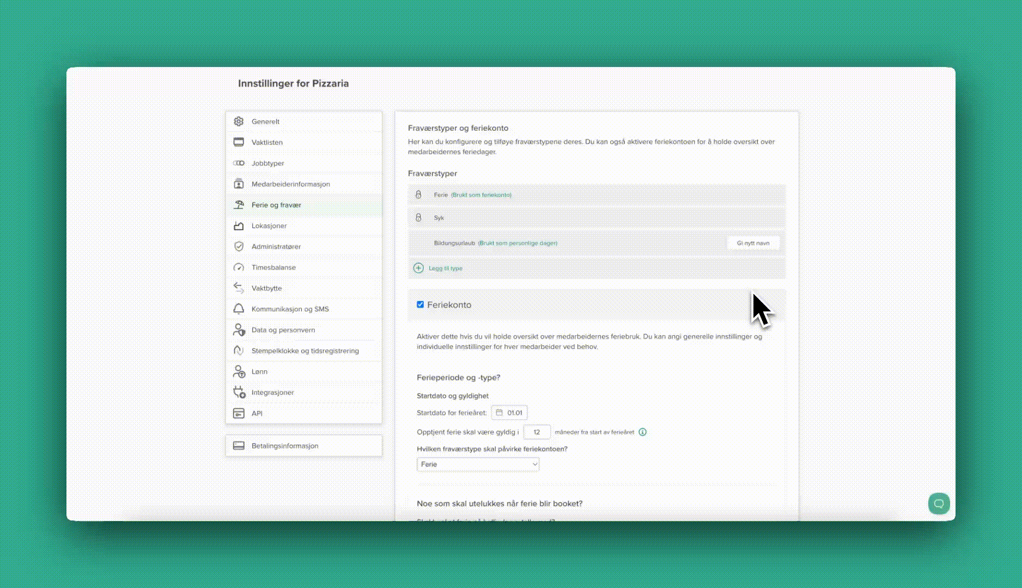Screen dimensions: 1022x588
Task: Click the Bildungsurlaub absence type row
Action: pyautogui.click(x=597, y=243)
